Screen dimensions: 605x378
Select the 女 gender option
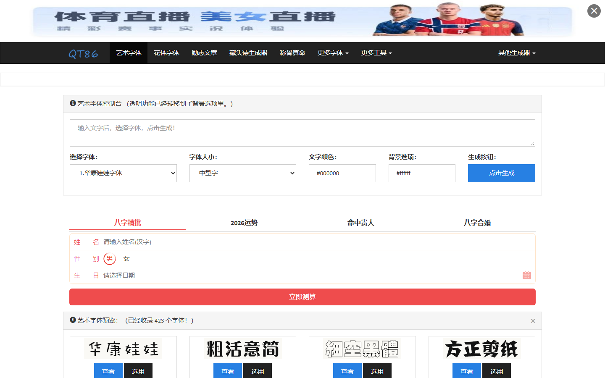126,259
